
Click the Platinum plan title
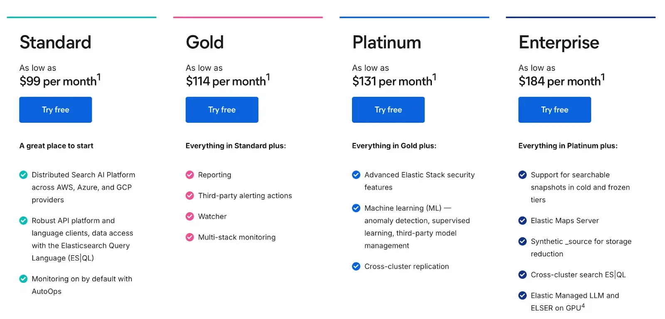click(387, 42)
